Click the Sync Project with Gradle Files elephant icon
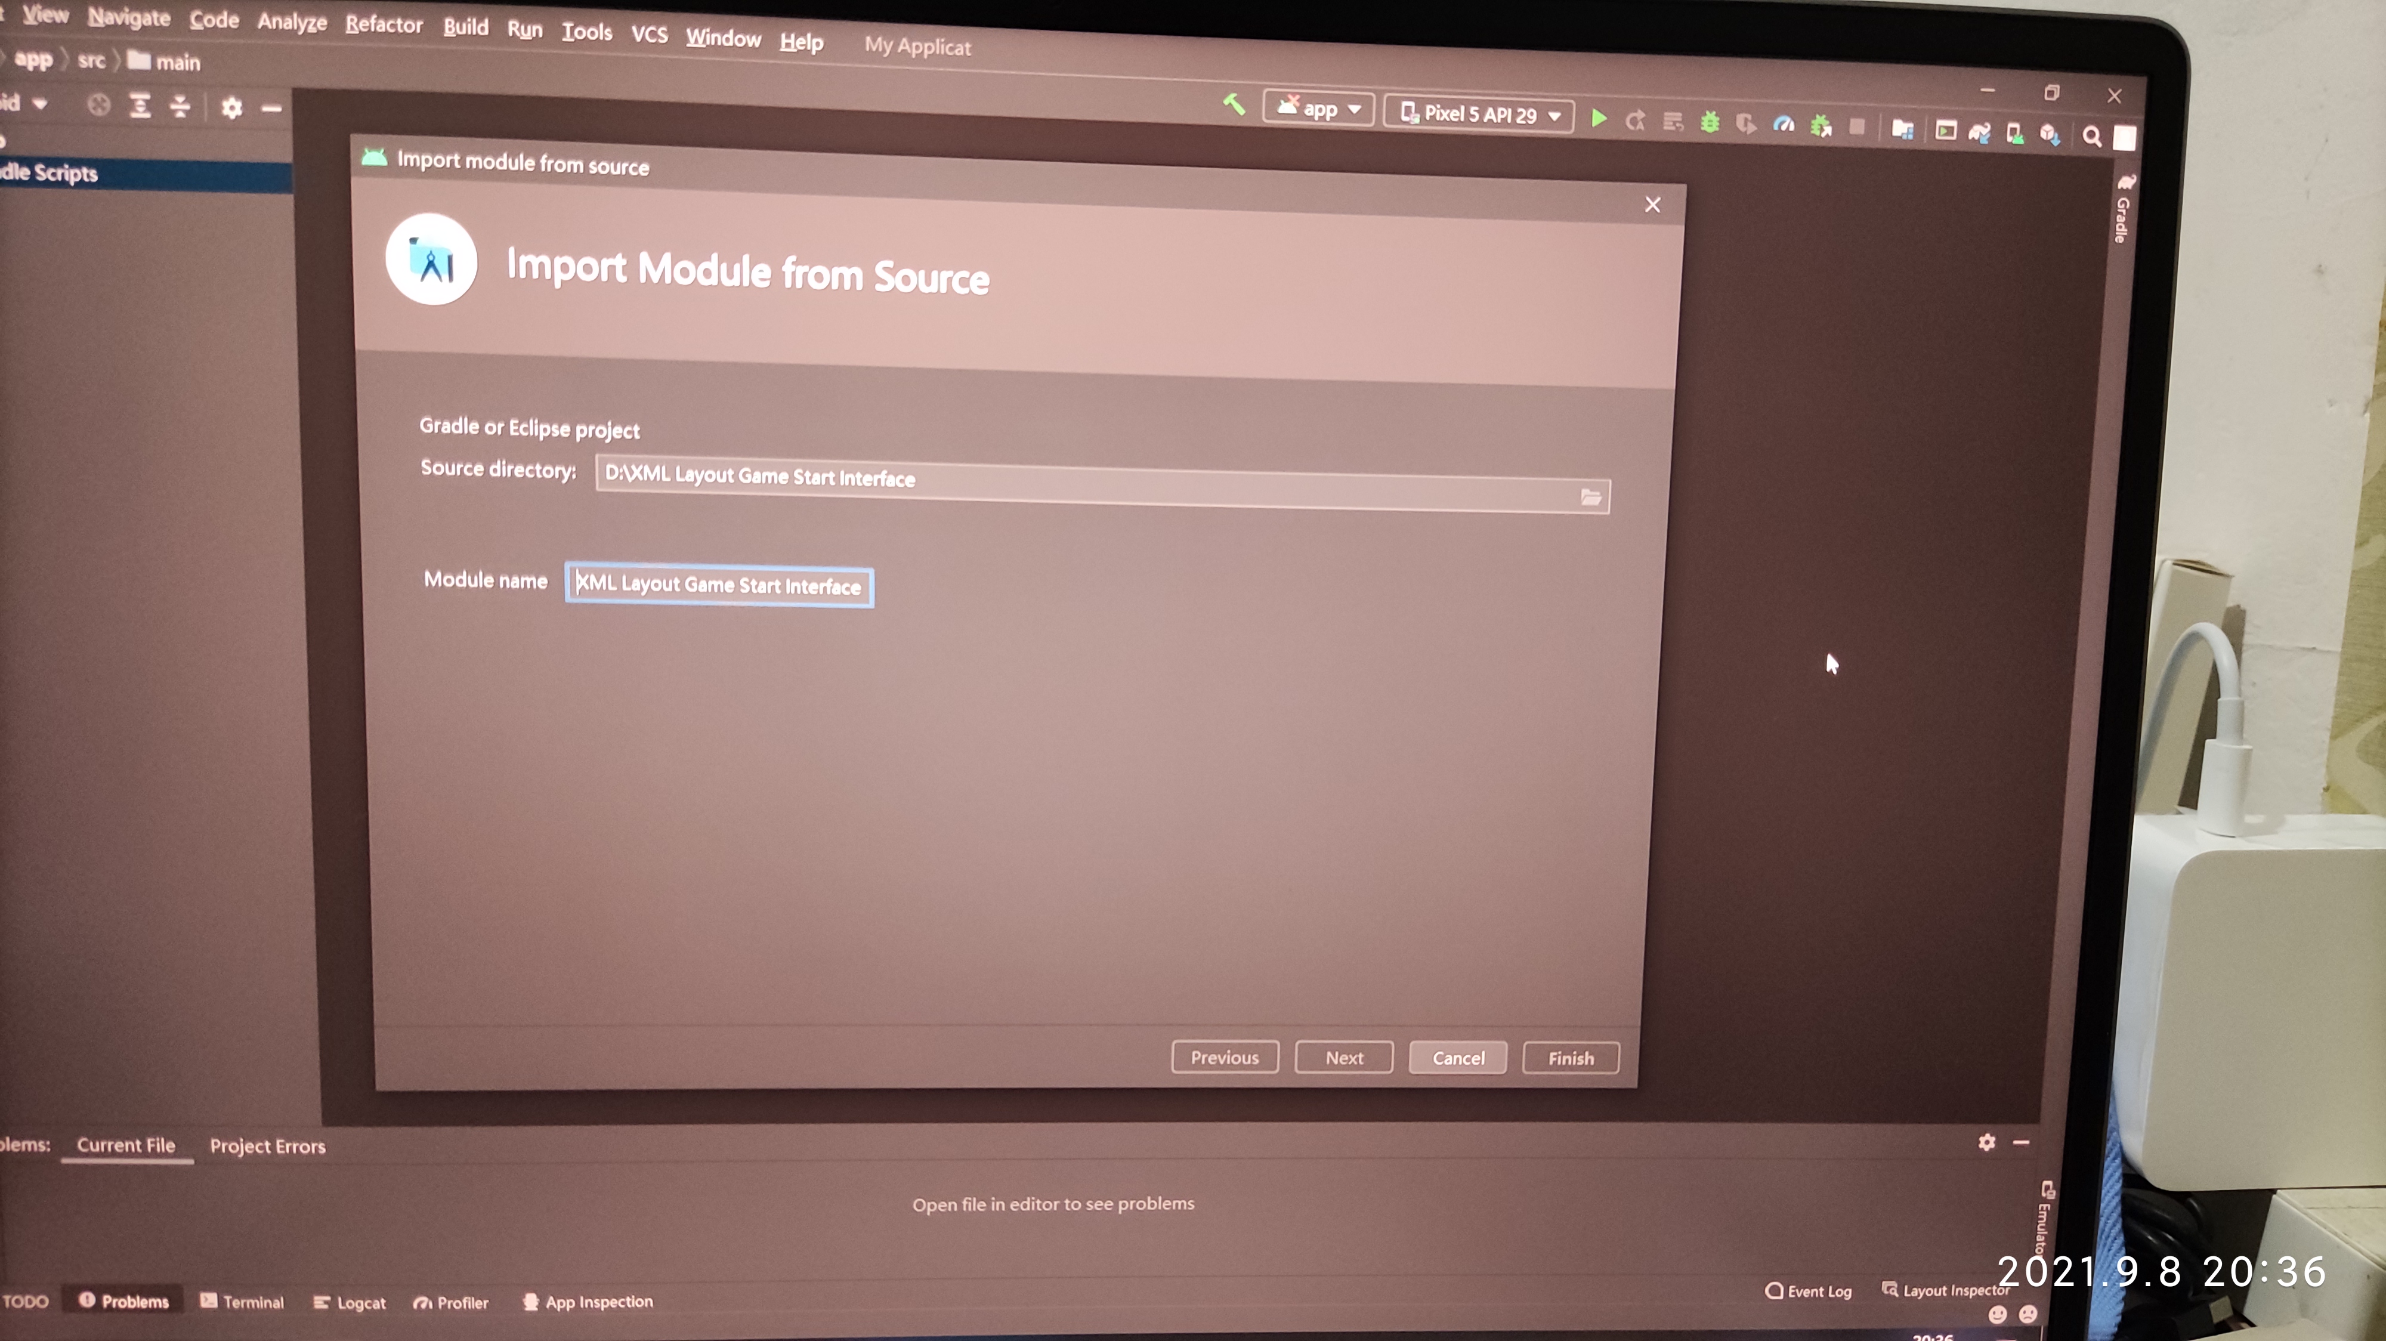The image size is (2386, 1341). pos(1979,132)
